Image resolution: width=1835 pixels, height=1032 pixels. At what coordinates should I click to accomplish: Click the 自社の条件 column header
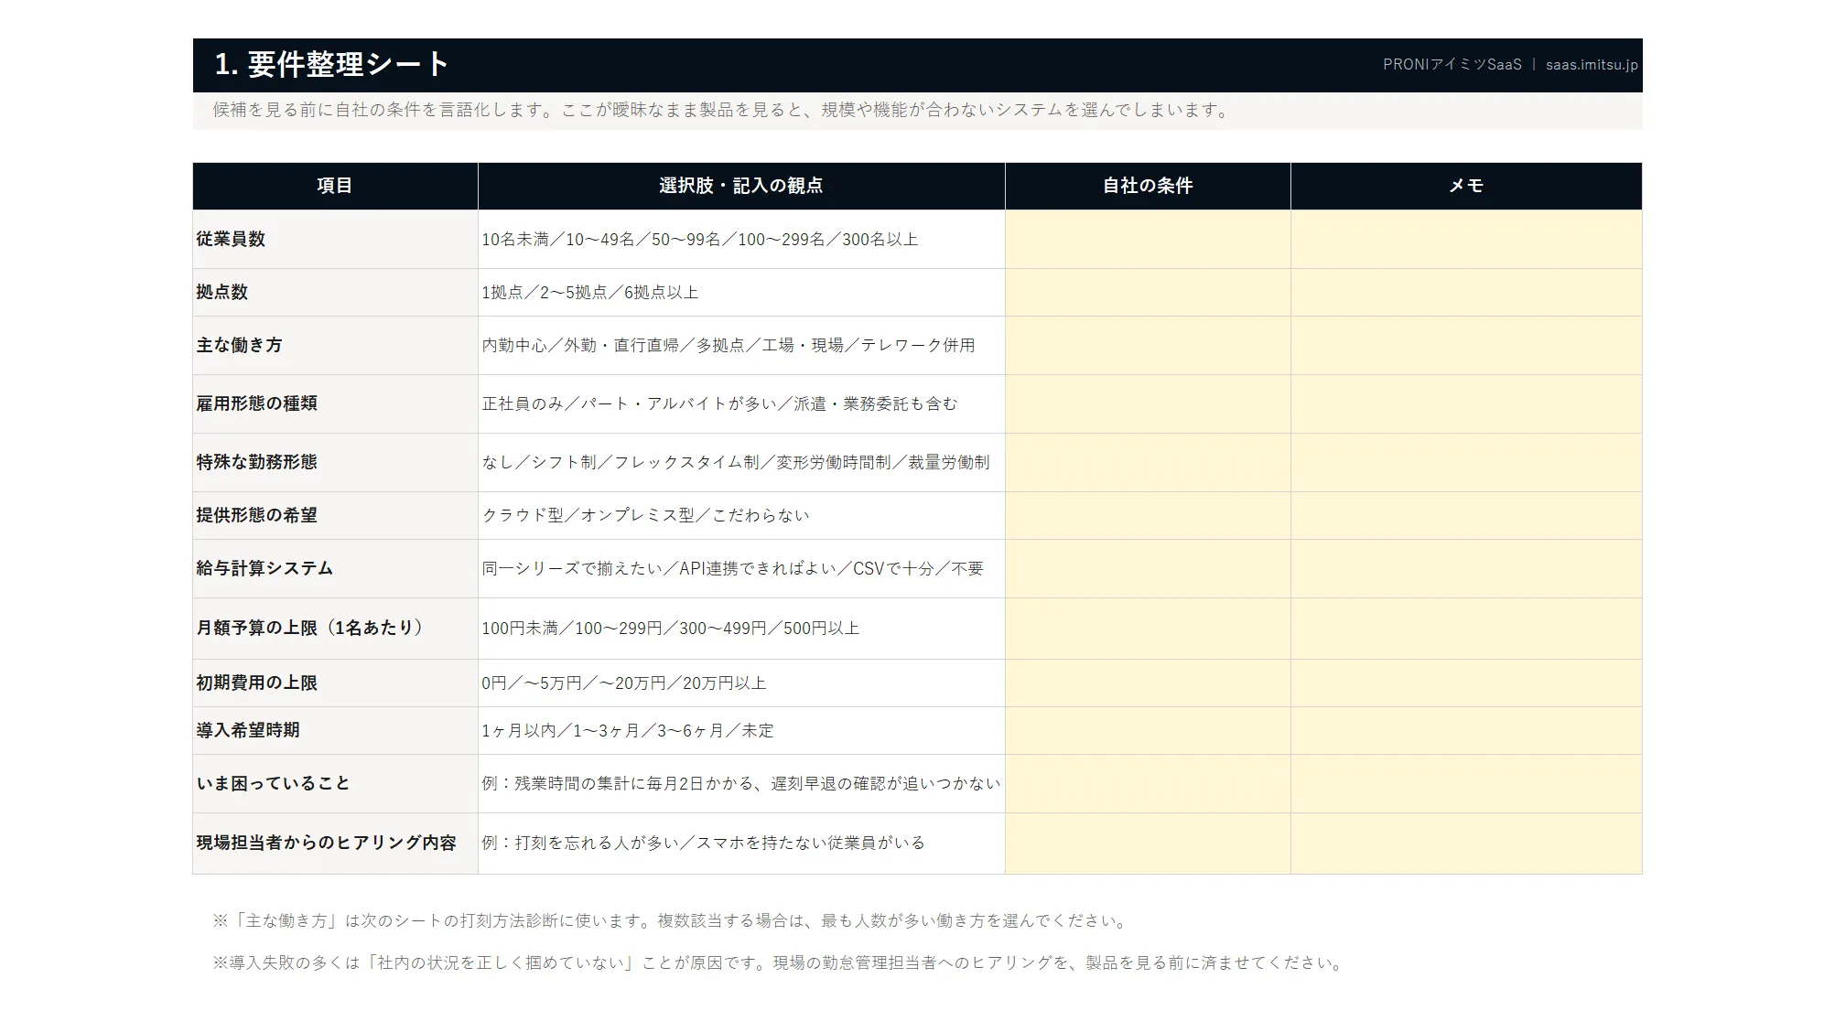click(x=1148, y=186)
